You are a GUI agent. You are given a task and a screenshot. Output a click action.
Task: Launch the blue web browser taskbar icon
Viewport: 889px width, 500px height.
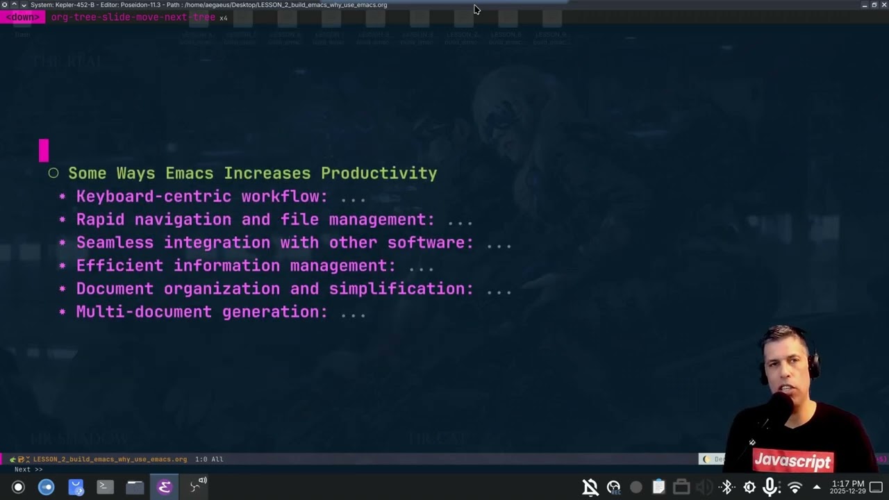click(x=46, y=487)
